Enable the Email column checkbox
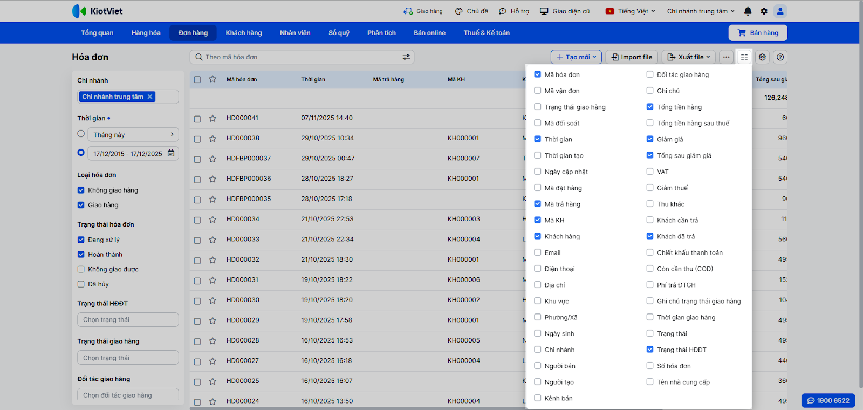Image resolution: width=863 pixels, height=410 pixels. coord(538,252)
